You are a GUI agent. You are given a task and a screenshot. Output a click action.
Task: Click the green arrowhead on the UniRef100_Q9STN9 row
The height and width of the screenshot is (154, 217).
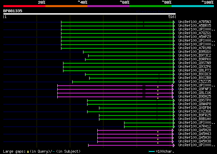174,63
